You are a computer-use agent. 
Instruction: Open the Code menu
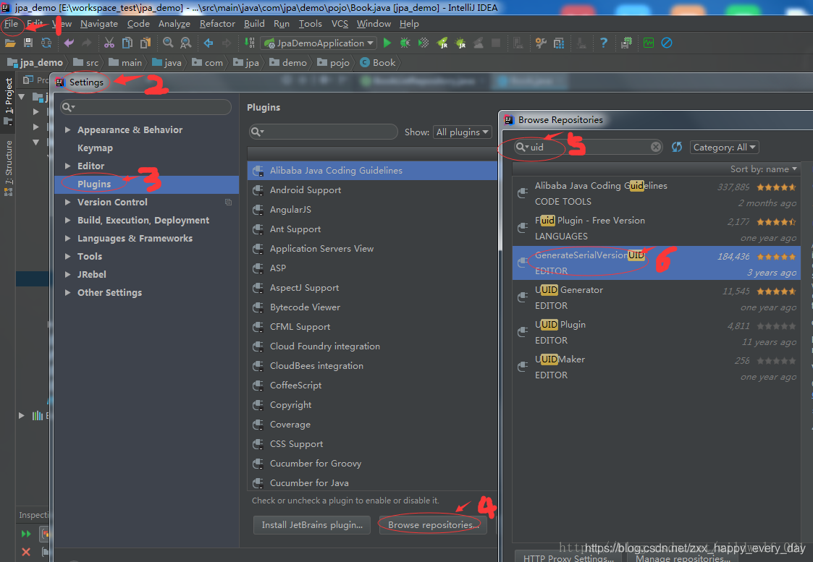point(138,24)
